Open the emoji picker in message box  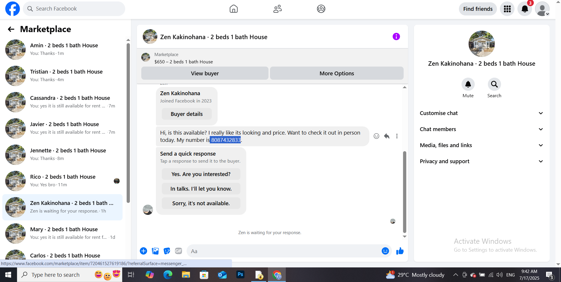385,251
